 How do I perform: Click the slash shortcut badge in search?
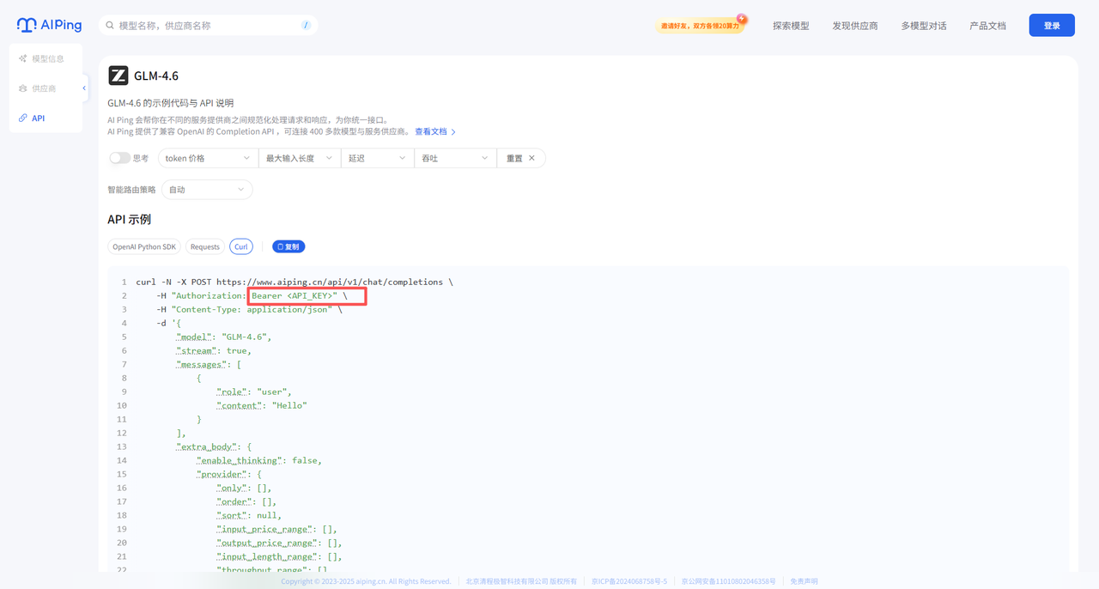click(x=306, y=26)
